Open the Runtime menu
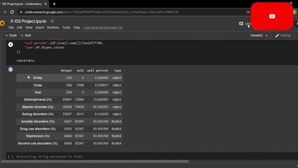Image resolution: width=298 pixels, height=168 pixels. [x=53, y=28]
